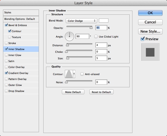This screenshot has height=136, width=167.
Task: Click the Make Default button
Action: (x=73, y=92)
